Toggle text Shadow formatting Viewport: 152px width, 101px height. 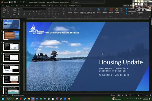pyautogui.click(x=33, y=12)
